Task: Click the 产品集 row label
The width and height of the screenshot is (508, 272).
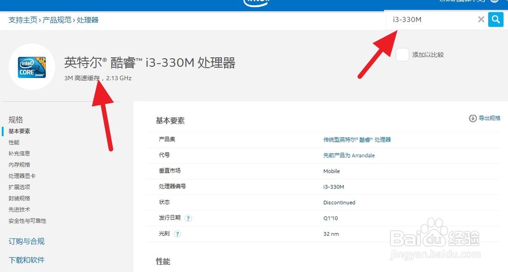Action: (167, 139)
